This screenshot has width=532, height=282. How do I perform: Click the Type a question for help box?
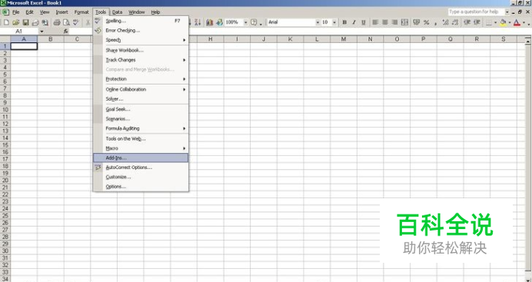click(x=477, y=12)
